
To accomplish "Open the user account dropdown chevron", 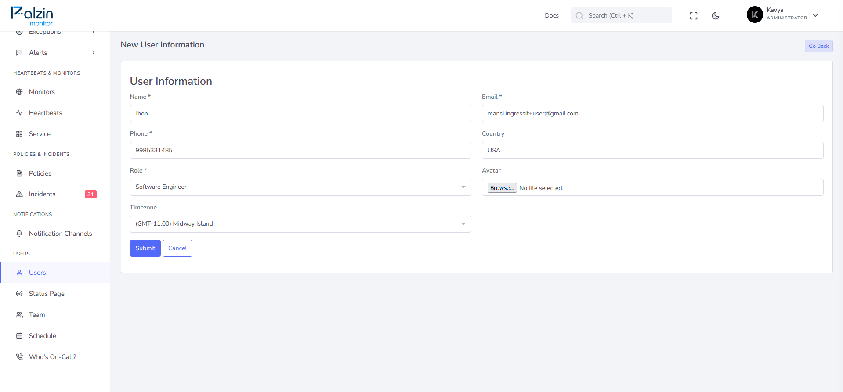I will tap(815, 15).
